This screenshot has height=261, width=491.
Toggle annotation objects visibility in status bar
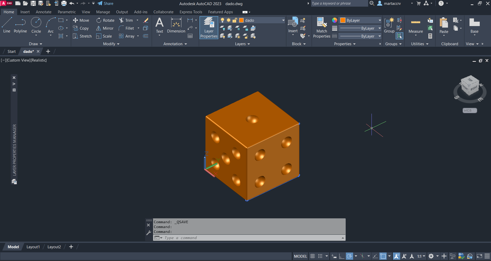[x=396, y=256]
